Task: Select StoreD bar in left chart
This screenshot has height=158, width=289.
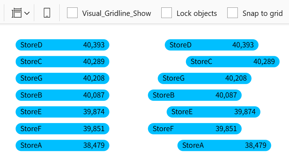Action: tap(62, 45)
